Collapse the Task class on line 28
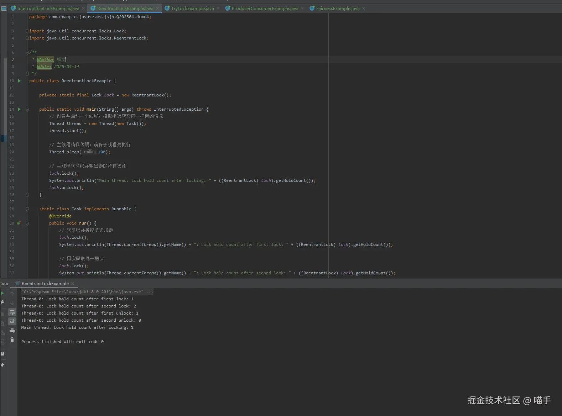 [x=27, y=209]
